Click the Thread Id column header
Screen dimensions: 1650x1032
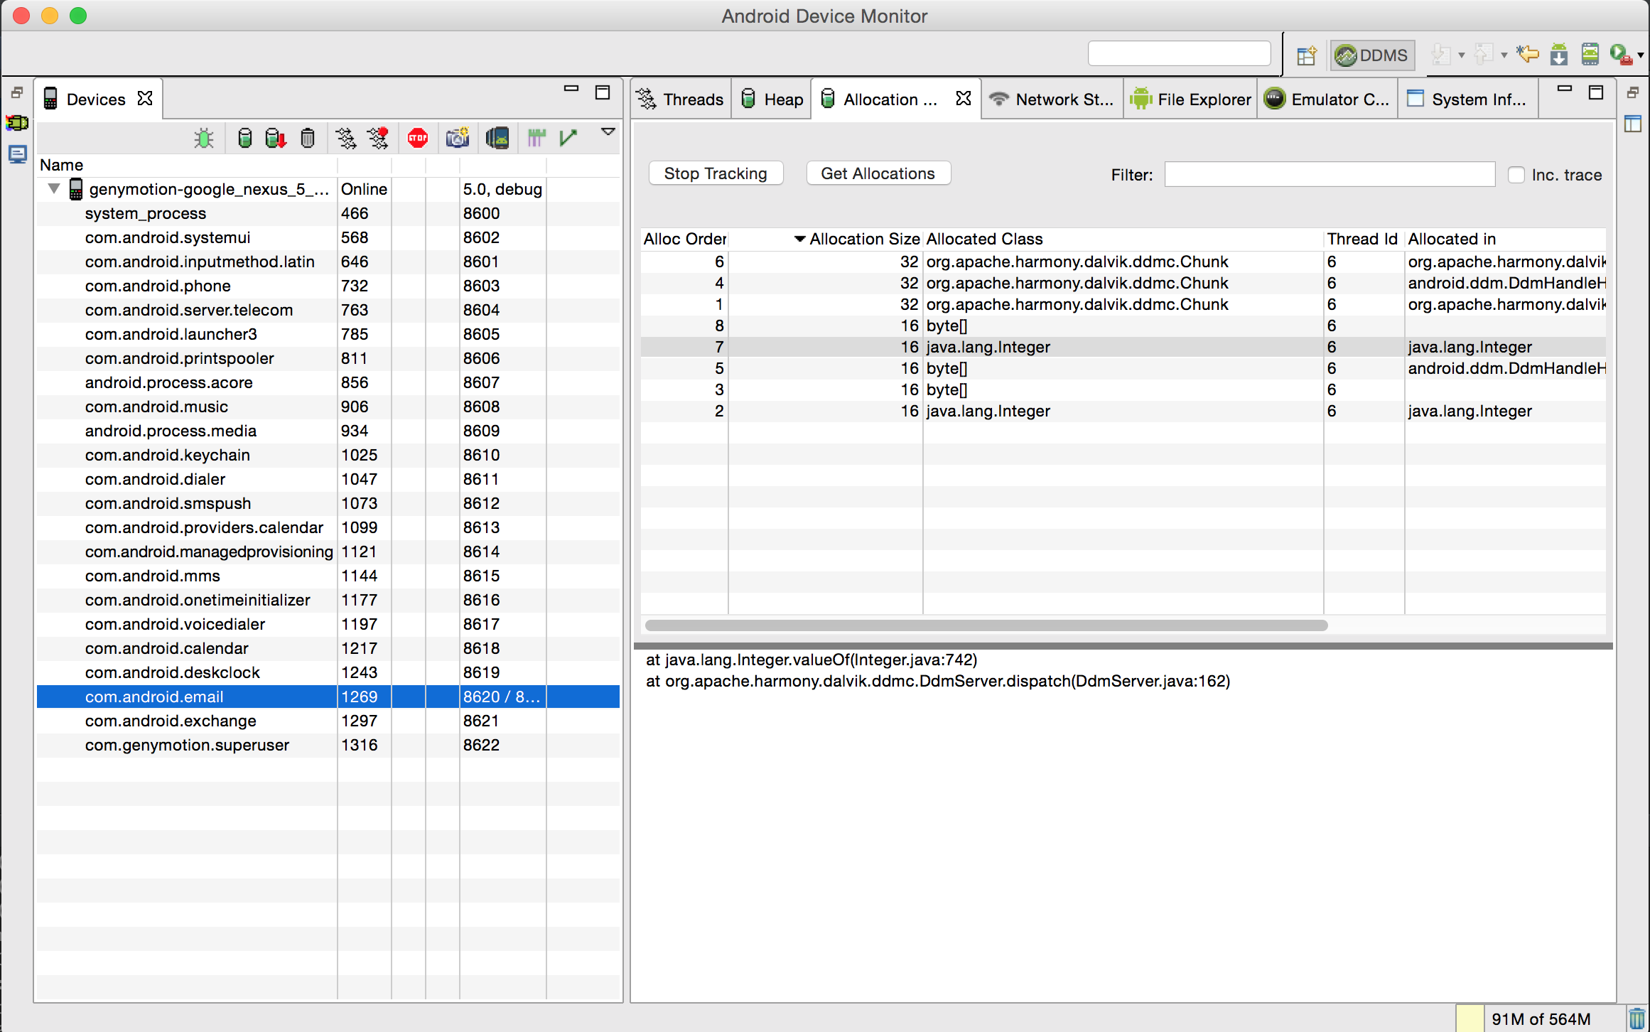coord(1363,239)
